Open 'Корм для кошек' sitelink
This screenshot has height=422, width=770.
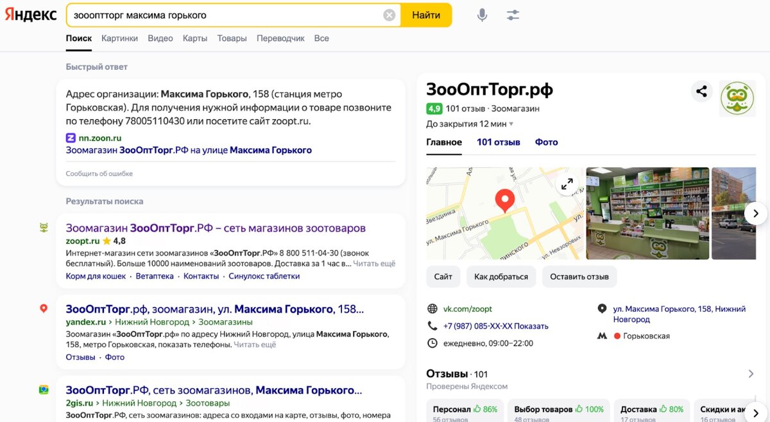pyautogui.click(x=96, y=276)
